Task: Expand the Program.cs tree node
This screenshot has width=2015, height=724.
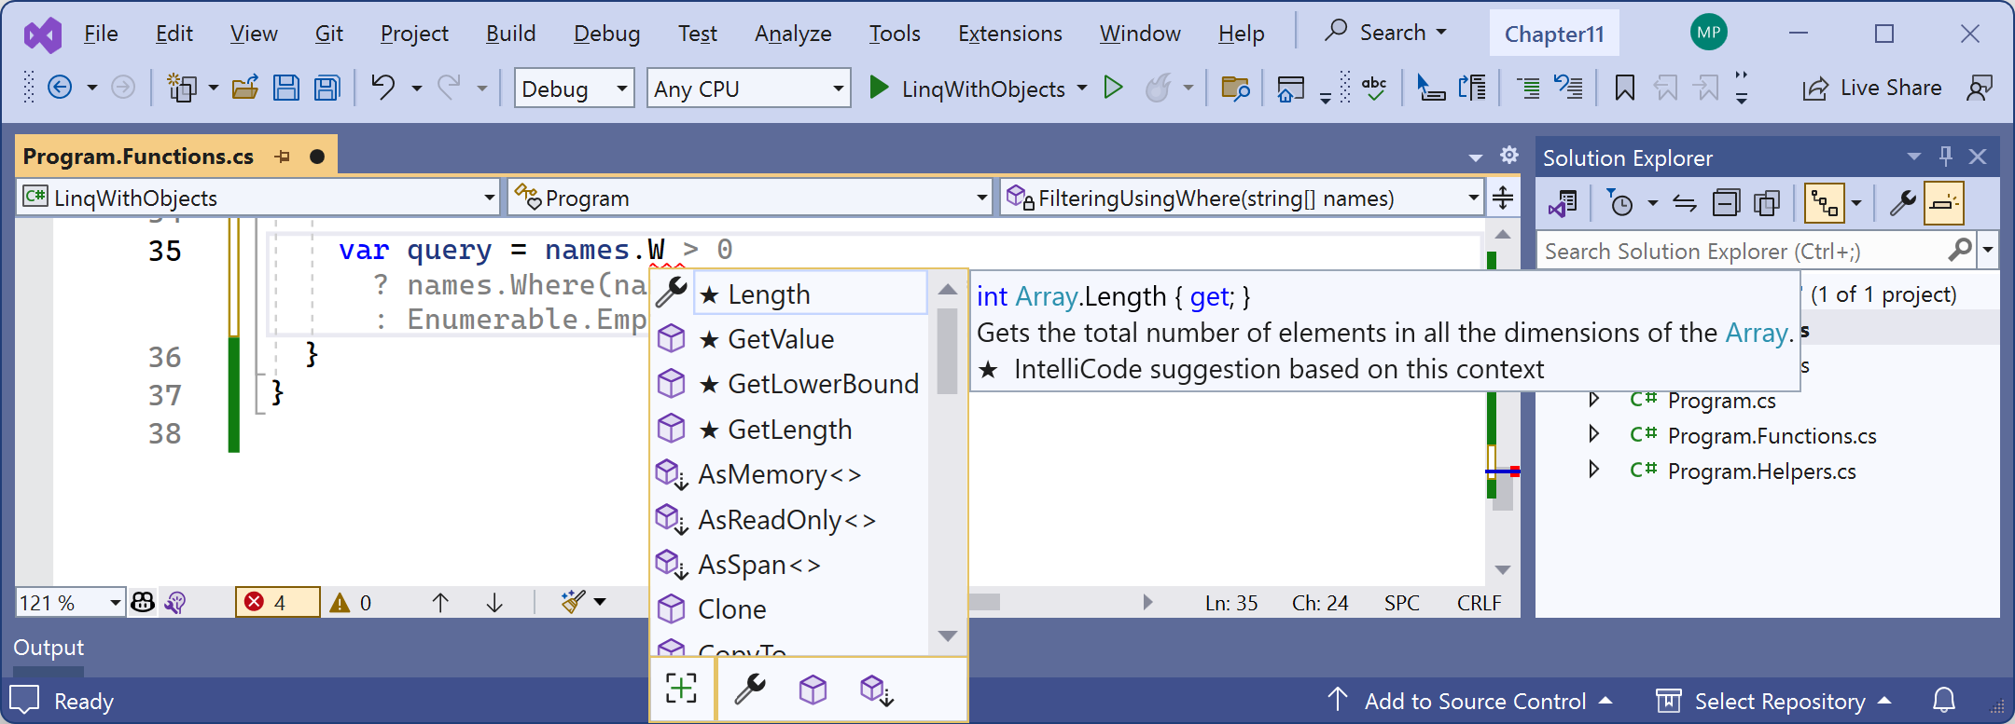Action: pos(1594,399)
